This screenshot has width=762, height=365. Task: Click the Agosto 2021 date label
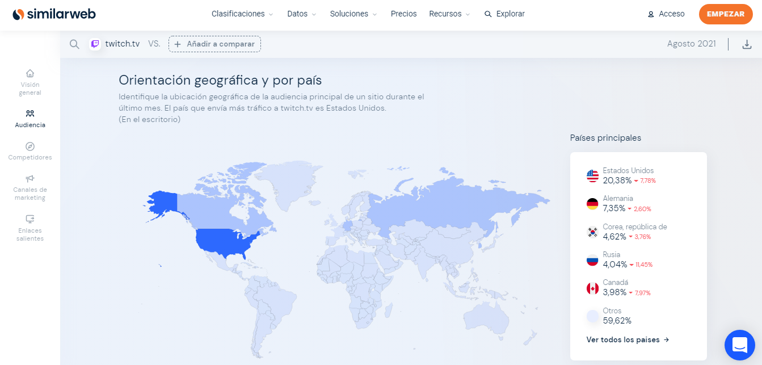[691, 44]
